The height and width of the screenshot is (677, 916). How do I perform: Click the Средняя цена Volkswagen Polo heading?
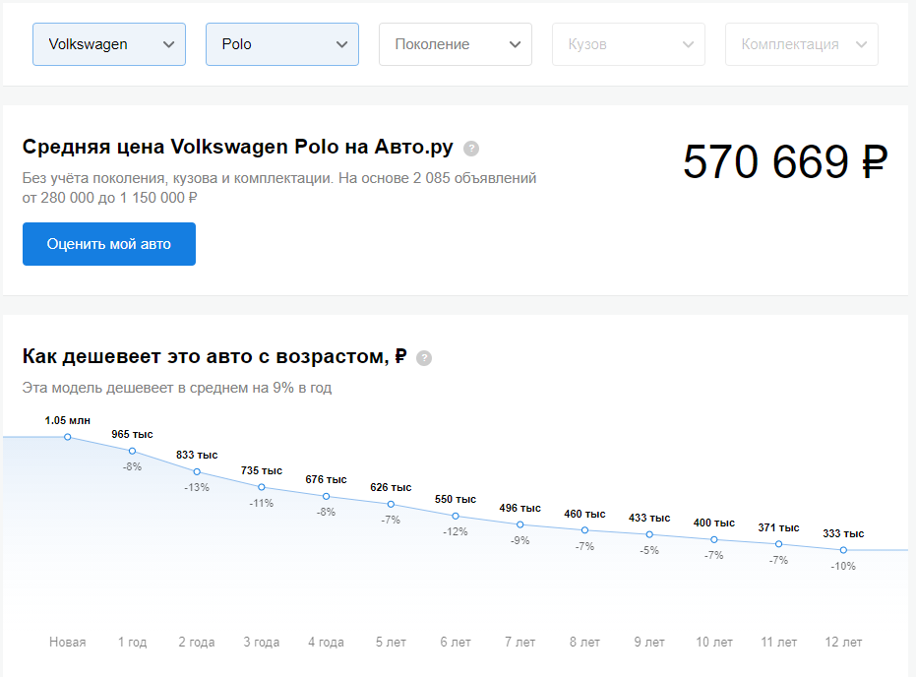click(x=238, y=148)
